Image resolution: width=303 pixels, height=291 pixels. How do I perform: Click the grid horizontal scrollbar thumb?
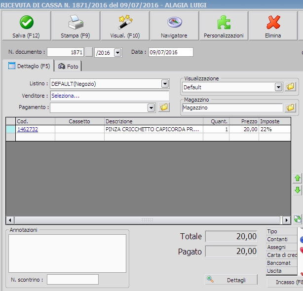[147, 220]
